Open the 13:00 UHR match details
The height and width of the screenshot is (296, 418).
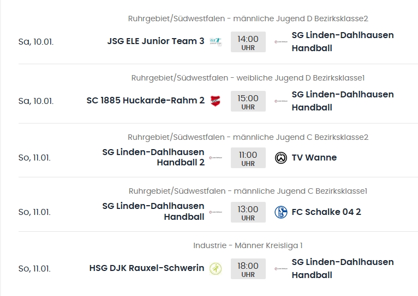pos(248,212)
